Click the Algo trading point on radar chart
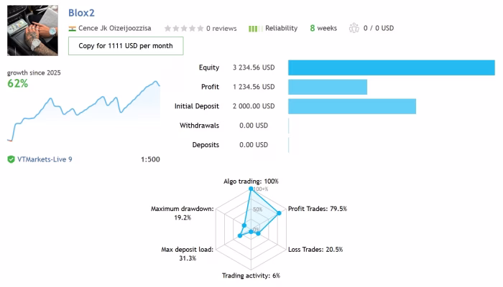This screenshot has height=287, width=503. tap(251, 189)
